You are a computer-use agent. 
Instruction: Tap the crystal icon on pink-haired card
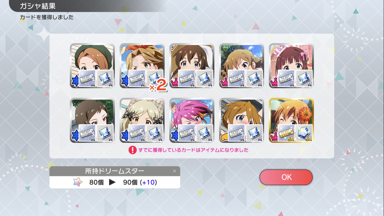tap(205, 133)
